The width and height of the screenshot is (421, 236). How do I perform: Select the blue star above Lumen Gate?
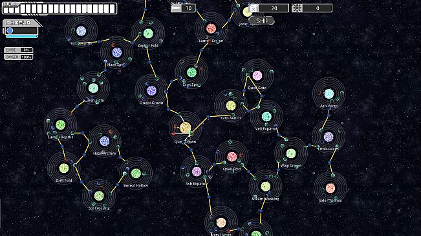(116, 52)
